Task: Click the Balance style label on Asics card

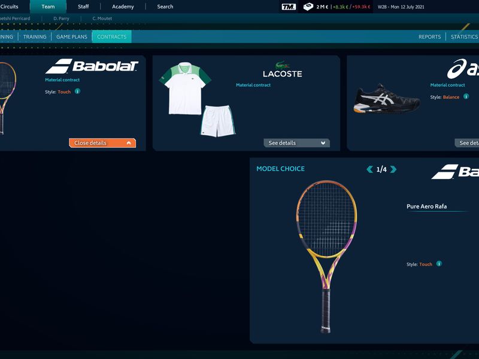Action: click(x=451, y=97)
